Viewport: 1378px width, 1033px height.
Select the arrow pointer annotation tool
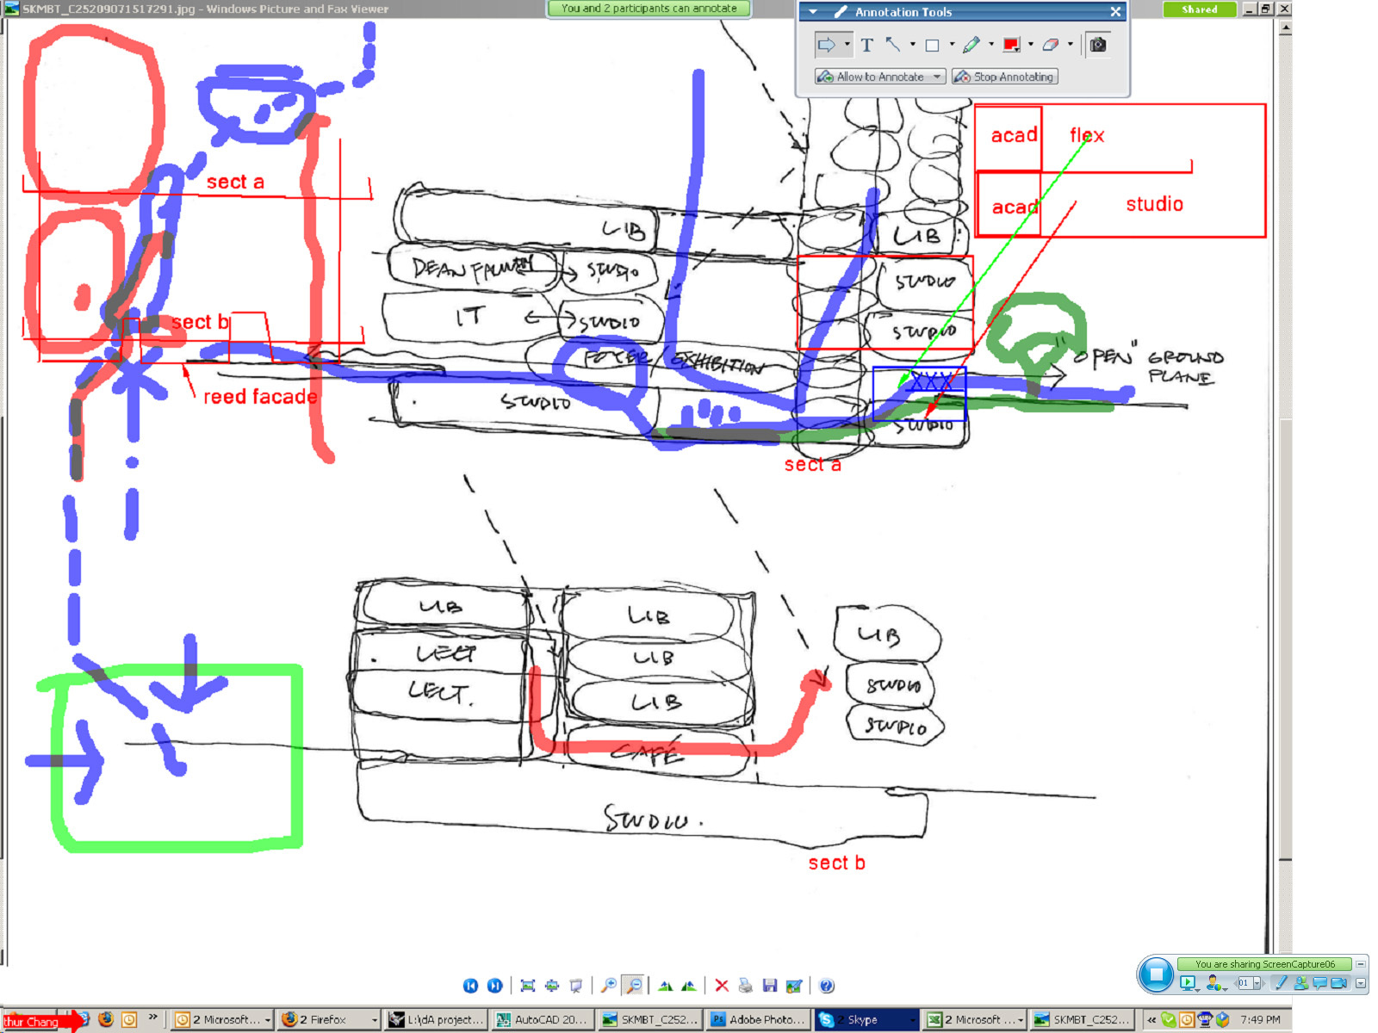pos(827,45)
